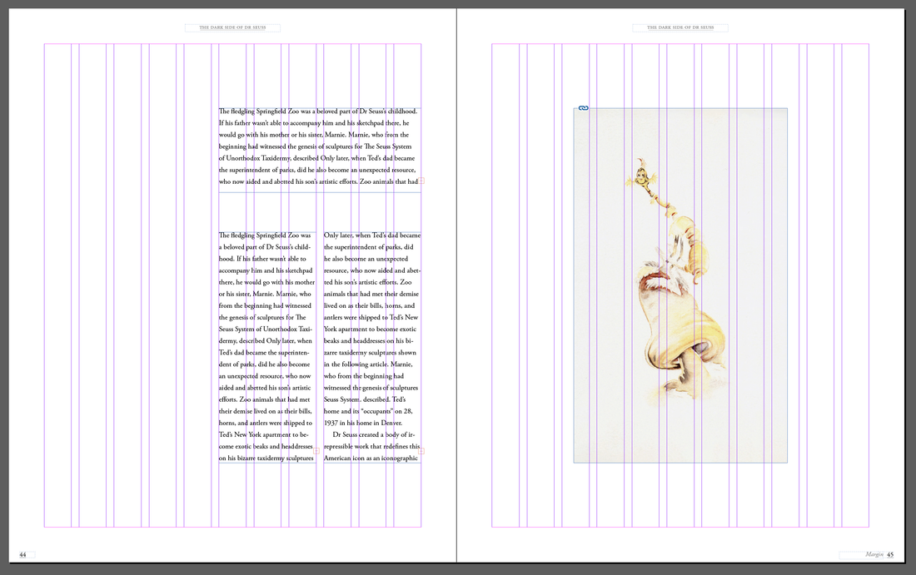
Task: Click the running header on the left page
Action: point(232,27)
